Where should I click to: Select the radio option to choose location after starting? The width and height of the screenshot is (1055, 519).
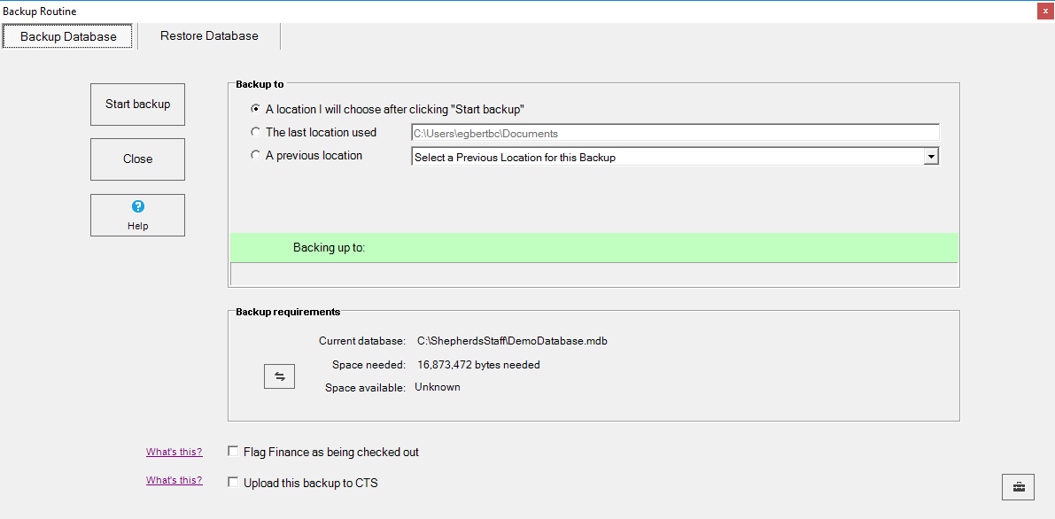(255, 109)
